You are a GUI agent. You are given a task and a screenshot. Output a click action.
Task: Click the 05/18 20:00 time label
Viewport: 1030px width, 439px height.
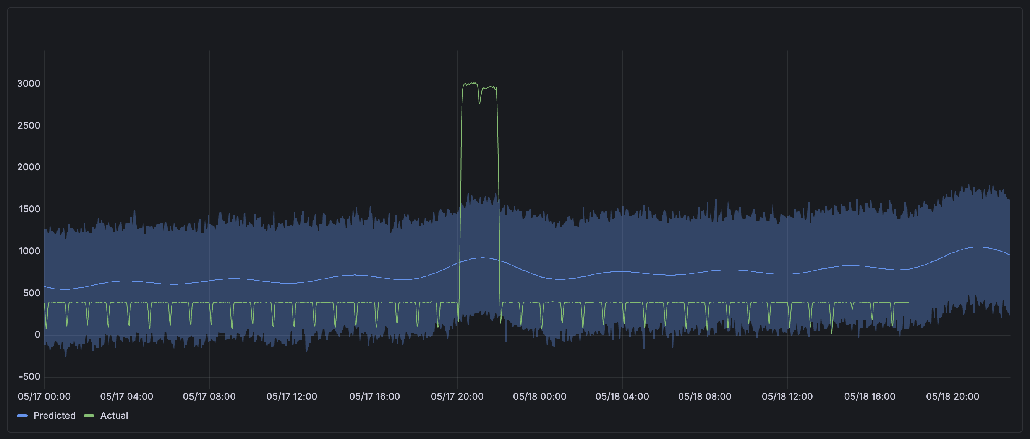(x=952, y=396)
